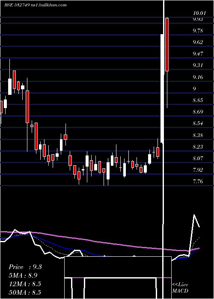Click the 9.31 price level label

click(198, 65)
